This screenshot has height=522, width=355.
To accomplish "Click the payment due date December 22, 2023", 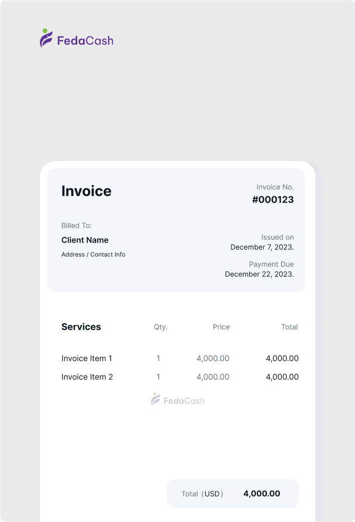I will (x=259, y=274).
